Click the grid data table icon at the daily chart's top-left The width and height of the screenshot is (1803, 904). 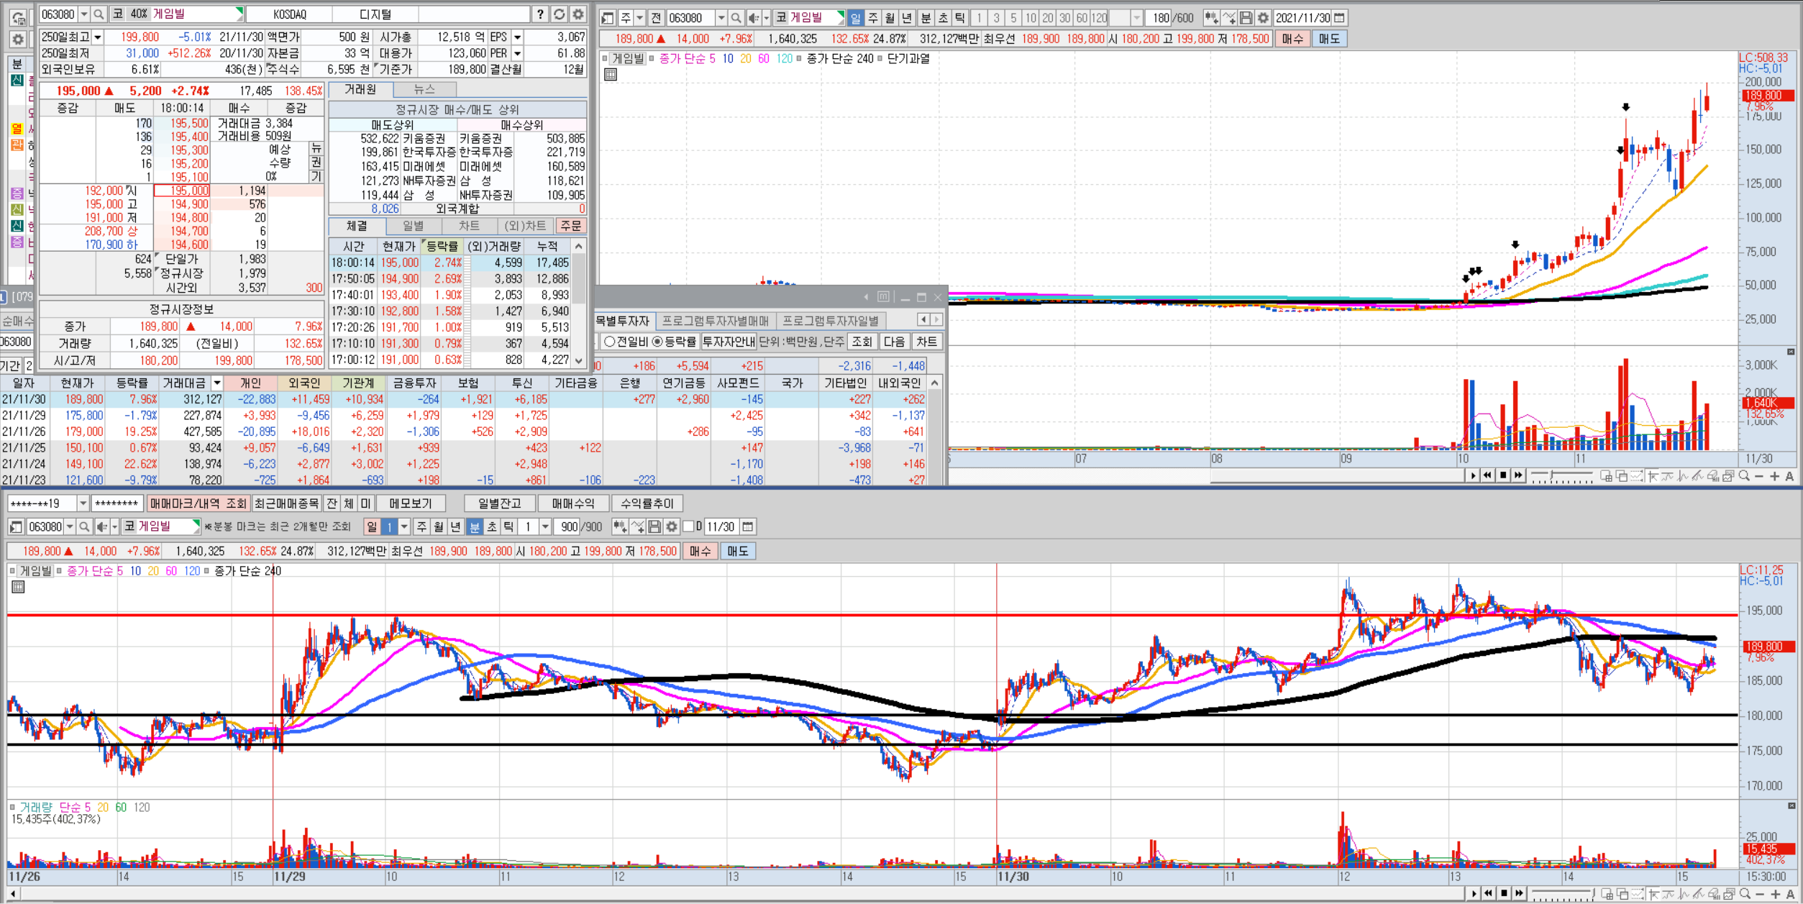coord(611,74)
